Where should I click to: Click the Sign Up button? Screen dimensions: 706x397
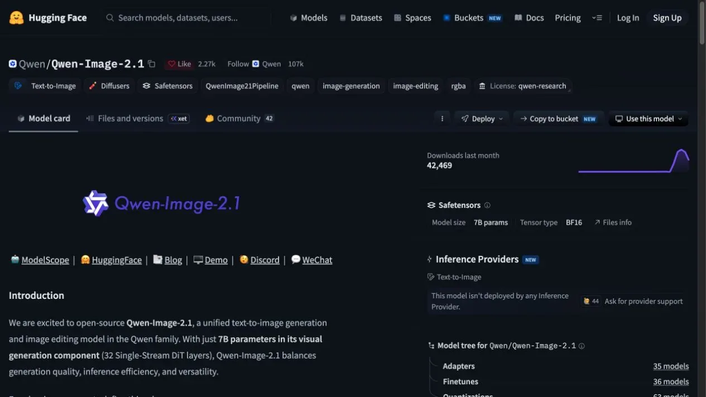(667, 18)
